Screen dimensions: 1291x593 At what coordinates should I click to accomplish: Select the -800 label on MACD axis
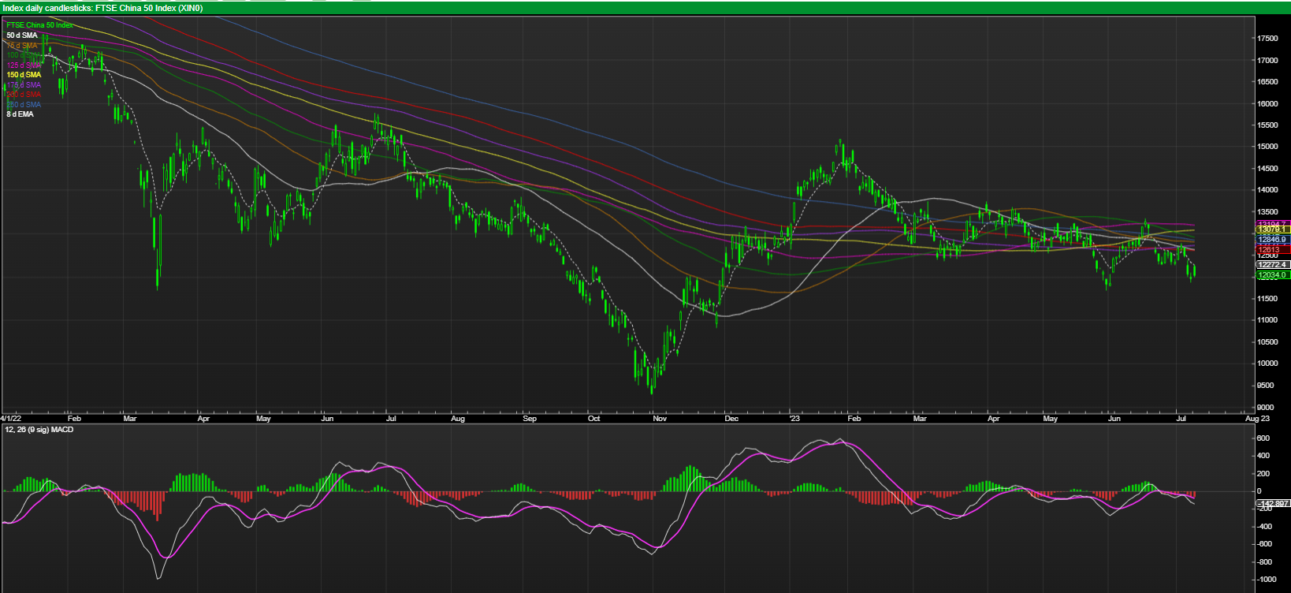point(1265,563)
